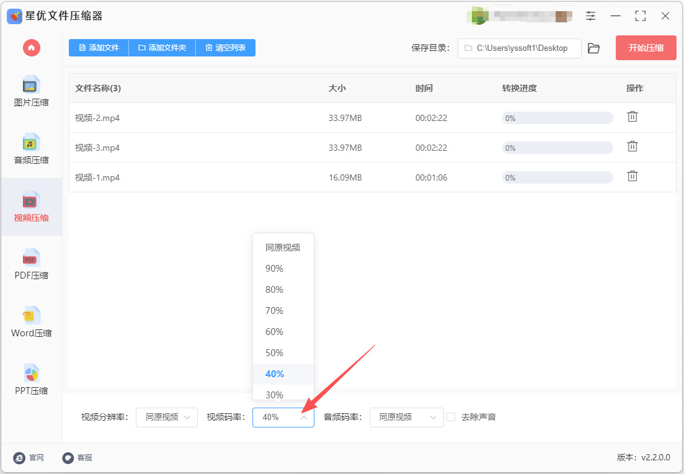684x474 pixels.
Task: Click 转换进度 column header
Action: 519,88
